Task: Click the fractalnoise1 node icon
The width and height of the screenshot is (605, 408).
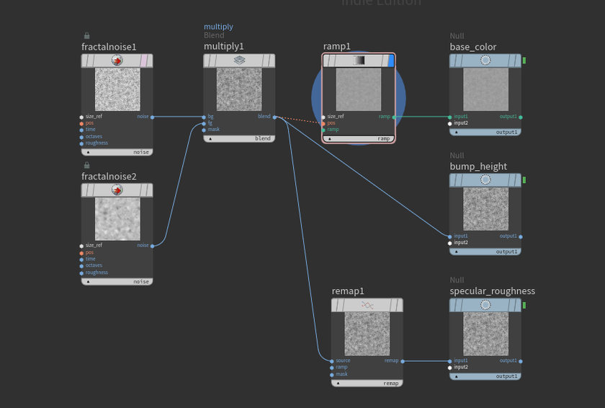Action: tap(117, 61)
